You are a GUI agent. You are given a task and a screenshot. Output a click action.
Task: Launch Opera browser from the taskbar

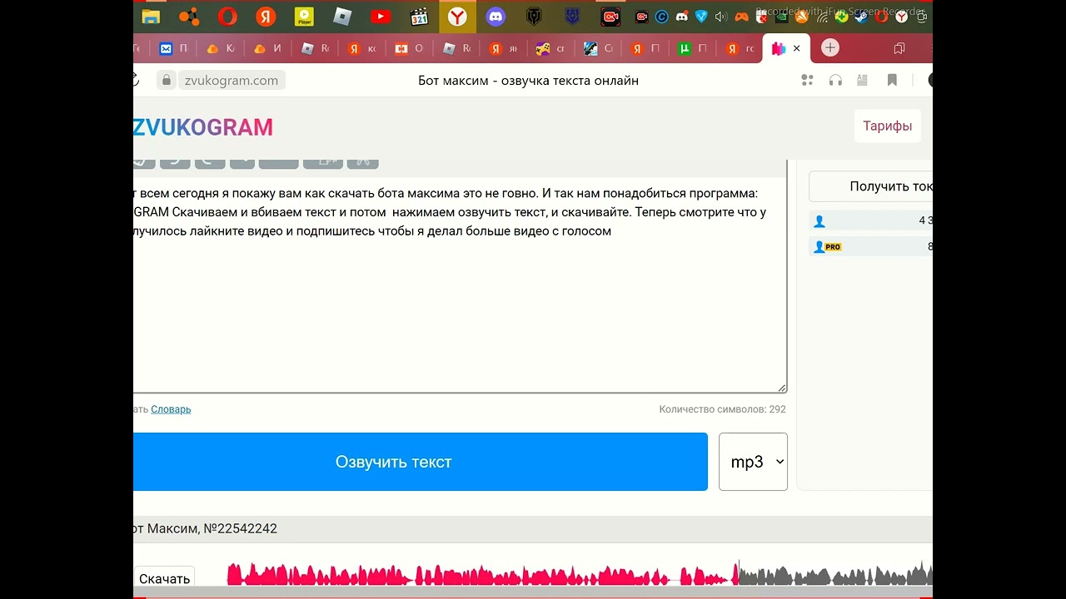tap(227, 16)
